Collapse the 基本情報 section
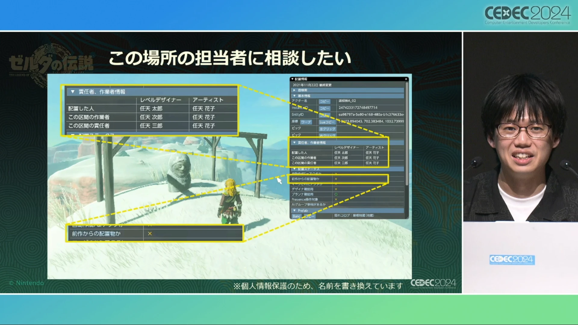Viewport: 578px width, 325px height. point(294,96)
